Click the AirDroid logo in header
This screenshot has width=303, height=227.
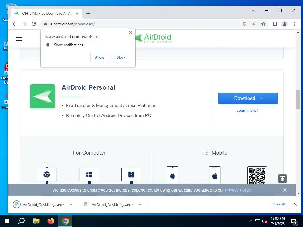(153, 38)
